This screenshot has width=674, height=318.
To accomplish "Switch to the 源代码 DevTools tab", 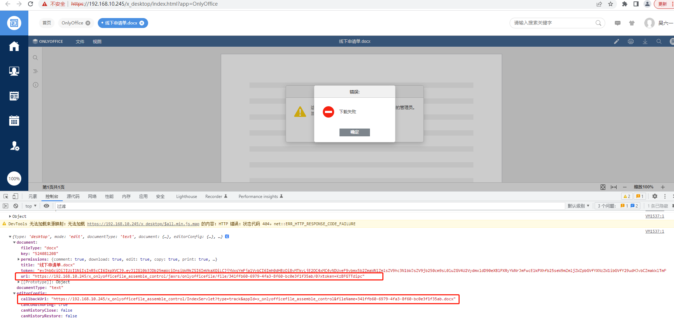I will pyautogui.click(x=73, y=197).
